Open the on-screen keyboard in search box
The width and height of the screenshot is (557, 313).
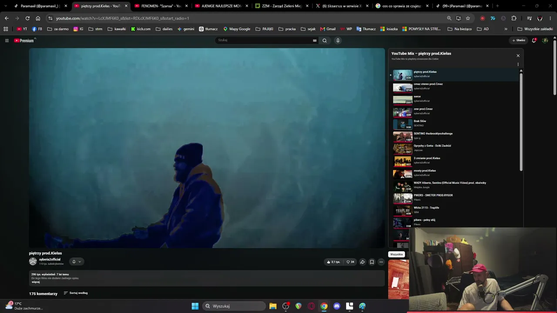315,40
